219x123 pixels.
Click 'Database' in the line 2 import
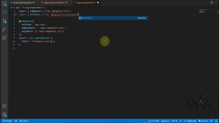click(x=35, y=14)
